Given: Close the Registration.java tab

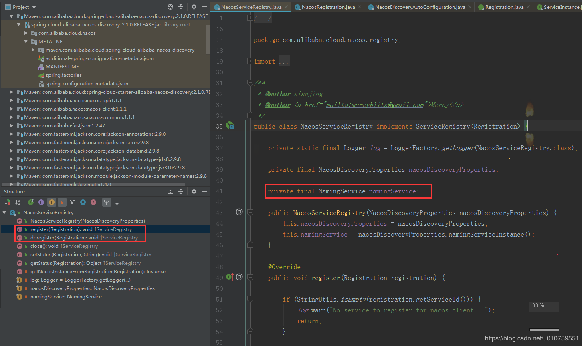Looking at the screenshot, I should pos(529,7).
